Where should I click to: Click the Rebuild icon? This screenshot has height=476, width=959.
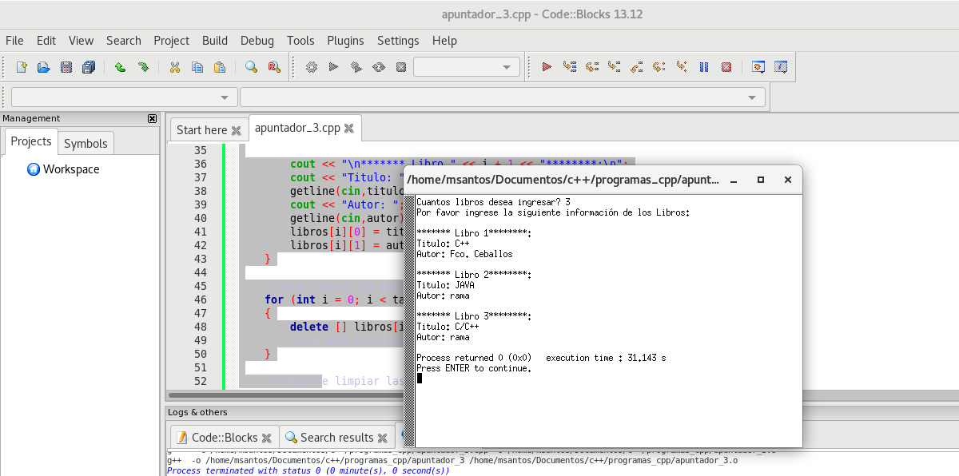[379, 67]
